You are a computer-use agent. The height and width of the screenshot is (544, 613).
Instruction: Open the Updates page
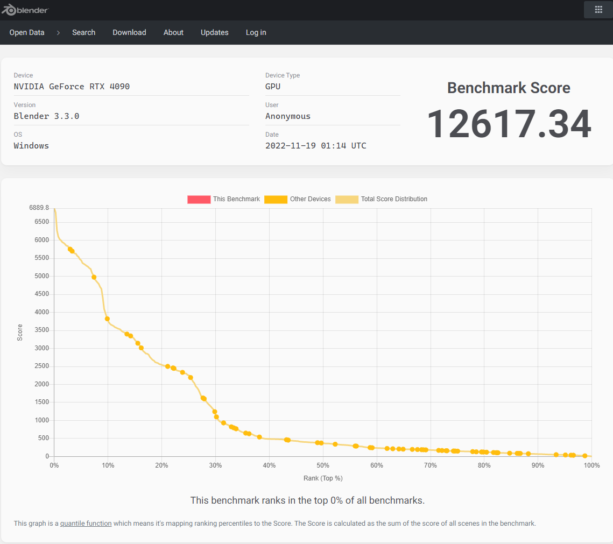point(215,32)
